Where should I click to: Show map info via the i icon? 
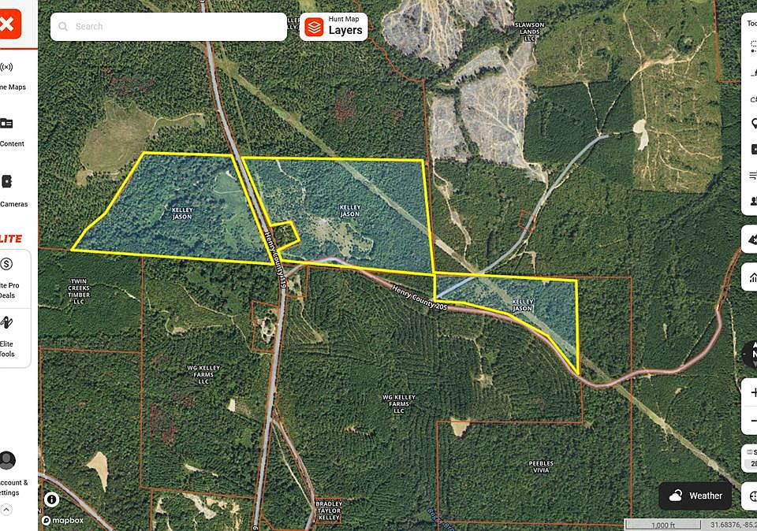click(52, 499)
